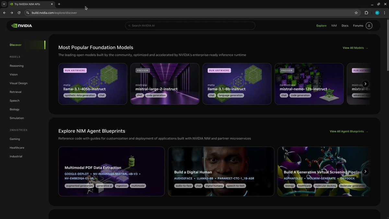Open Gaming industry section

point(15,139)
